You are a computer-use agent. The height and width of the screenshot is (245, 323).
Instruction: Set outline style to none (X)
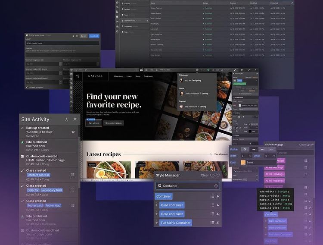pos(245,149)
